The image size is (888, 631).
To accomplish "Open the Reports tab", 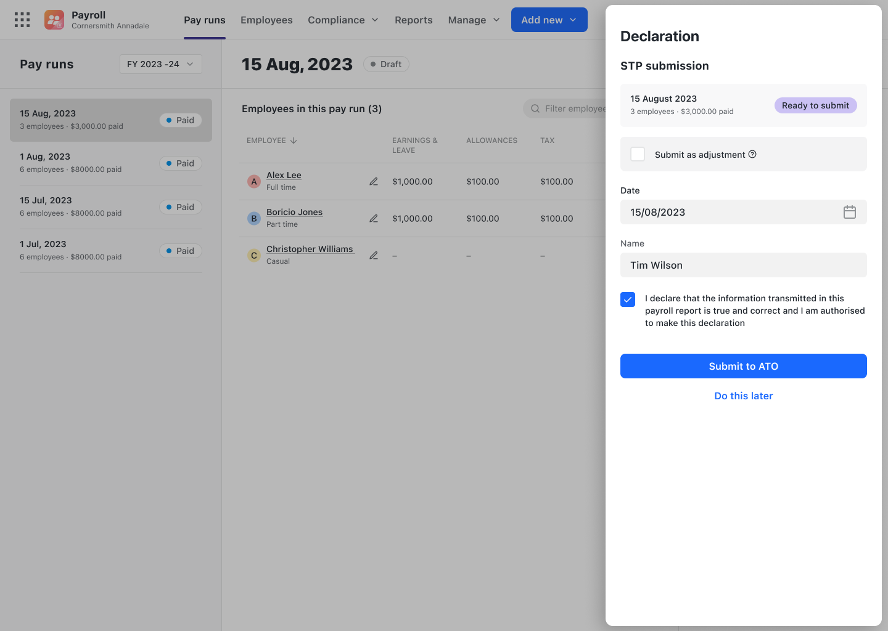I will tap(413, 20).
